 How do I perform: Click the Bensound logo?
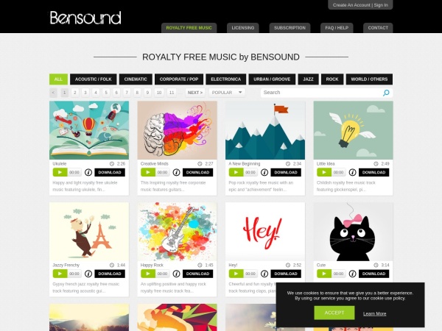[x=85, y=18]
